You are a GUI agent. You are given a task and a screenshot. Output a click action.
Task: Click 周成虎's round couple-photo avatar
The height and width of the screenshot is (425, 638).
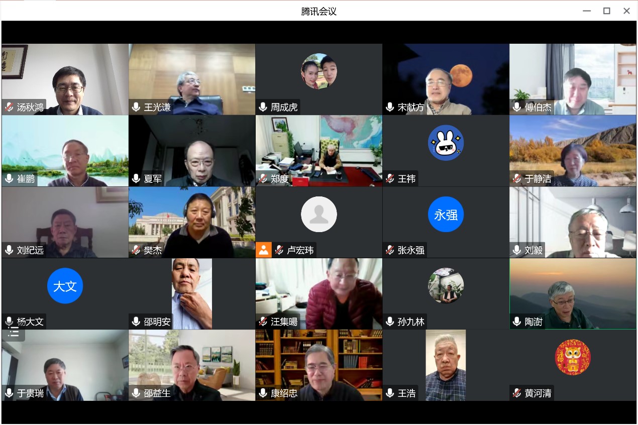click(319, 71)
